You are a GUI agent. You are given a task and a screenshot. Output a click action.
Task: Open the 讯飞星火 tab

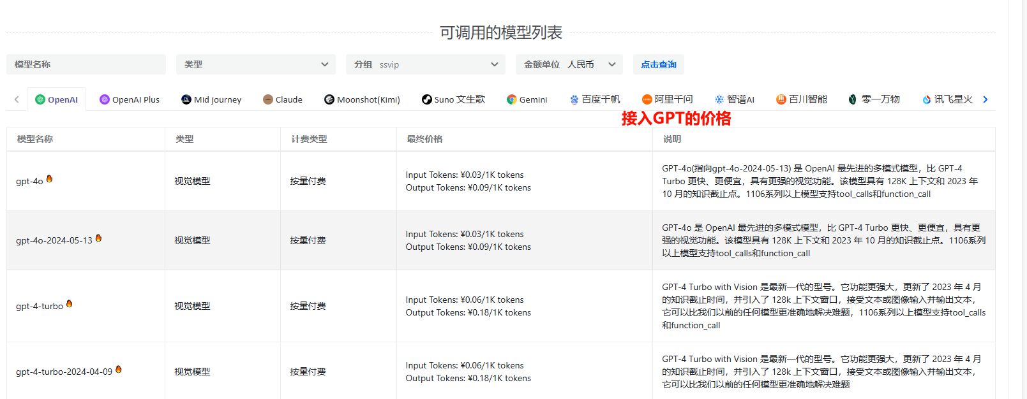click(947, 99)
